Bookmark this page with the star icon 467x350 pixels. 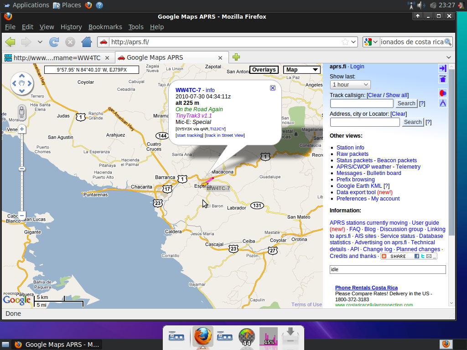coord(345,42)
